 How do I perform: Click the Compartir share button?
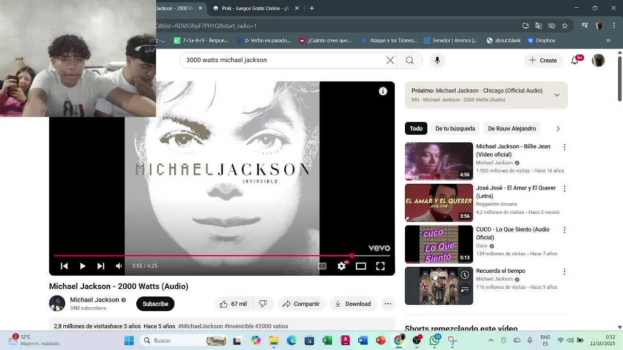pos(301,304)
